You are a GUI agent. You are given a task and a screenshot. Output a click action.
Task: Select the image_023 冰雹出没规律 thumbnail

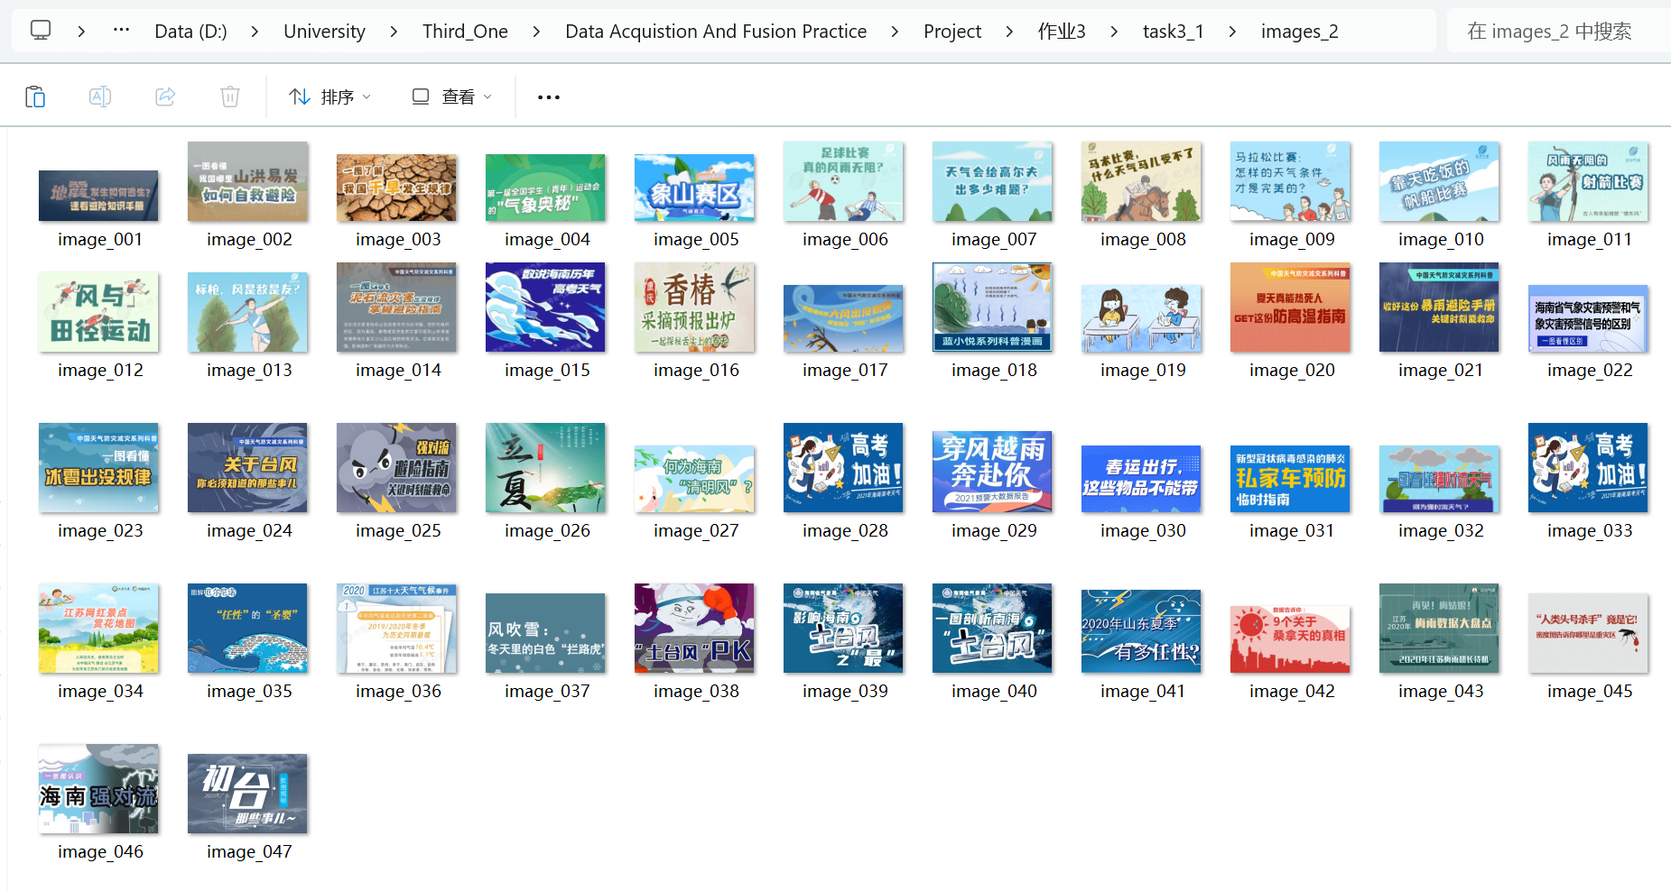pos(98,468)
